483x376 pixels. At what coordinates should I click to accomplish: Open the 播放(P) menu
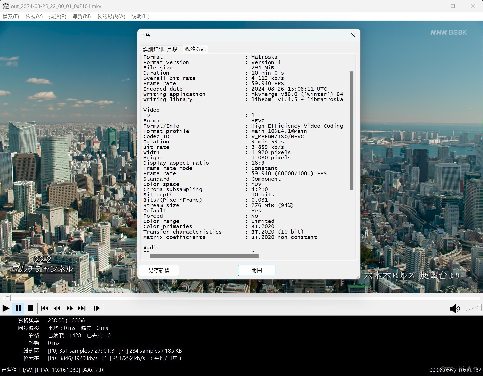tap(58, 16)
